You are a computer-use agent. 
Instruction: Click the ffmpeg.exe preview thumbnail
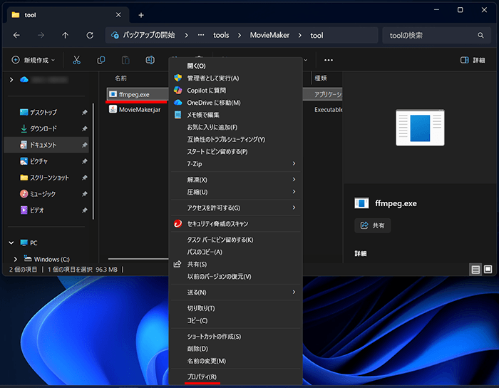[420, 128]
